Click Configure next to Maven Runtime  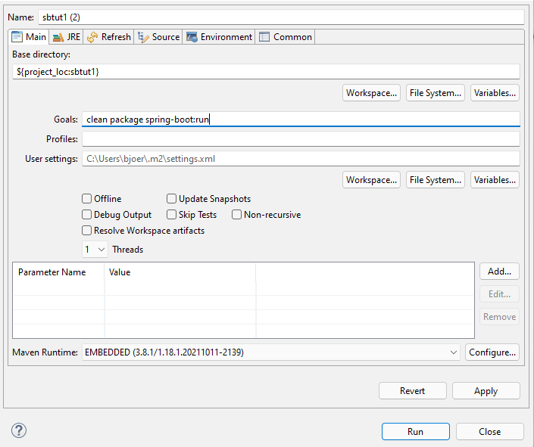point(492,352)
